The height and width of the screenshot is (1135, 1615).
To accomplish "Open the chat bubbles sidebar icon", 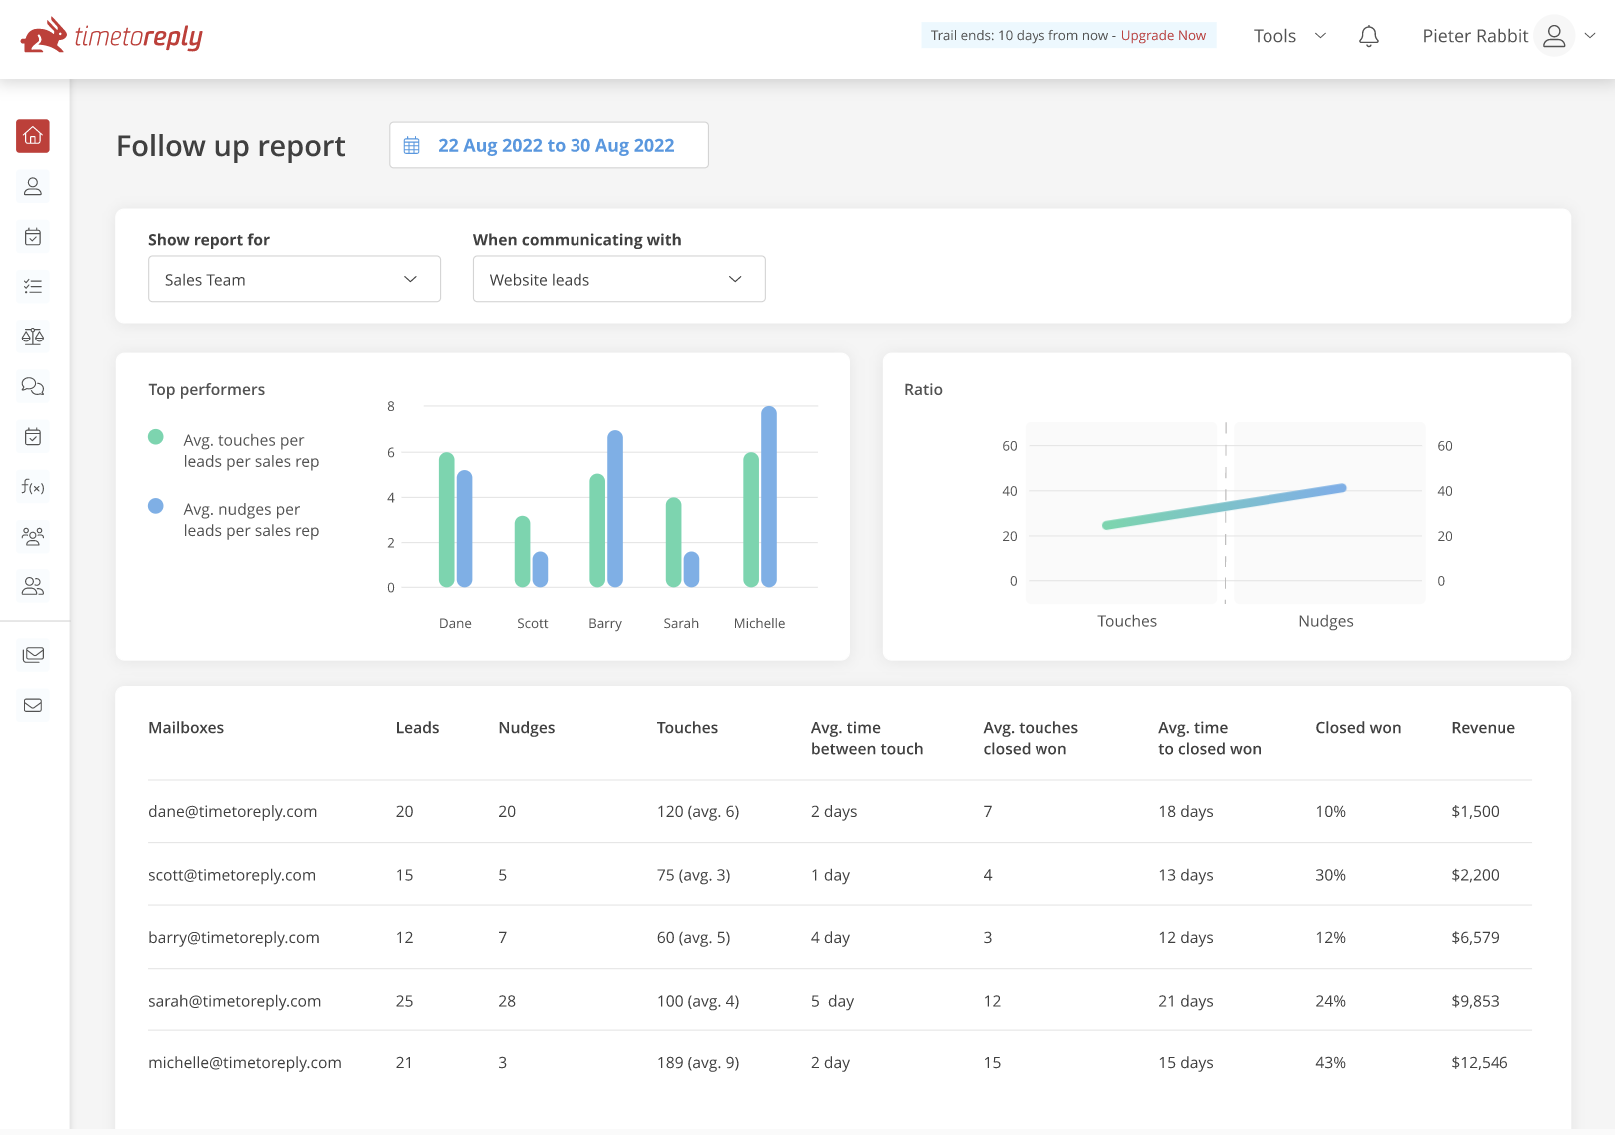I will [x=33, y=386].
